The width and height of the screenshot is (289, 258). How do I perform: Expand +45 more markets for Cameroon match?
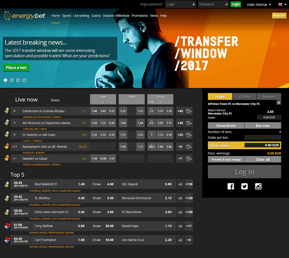pos(180,111)
